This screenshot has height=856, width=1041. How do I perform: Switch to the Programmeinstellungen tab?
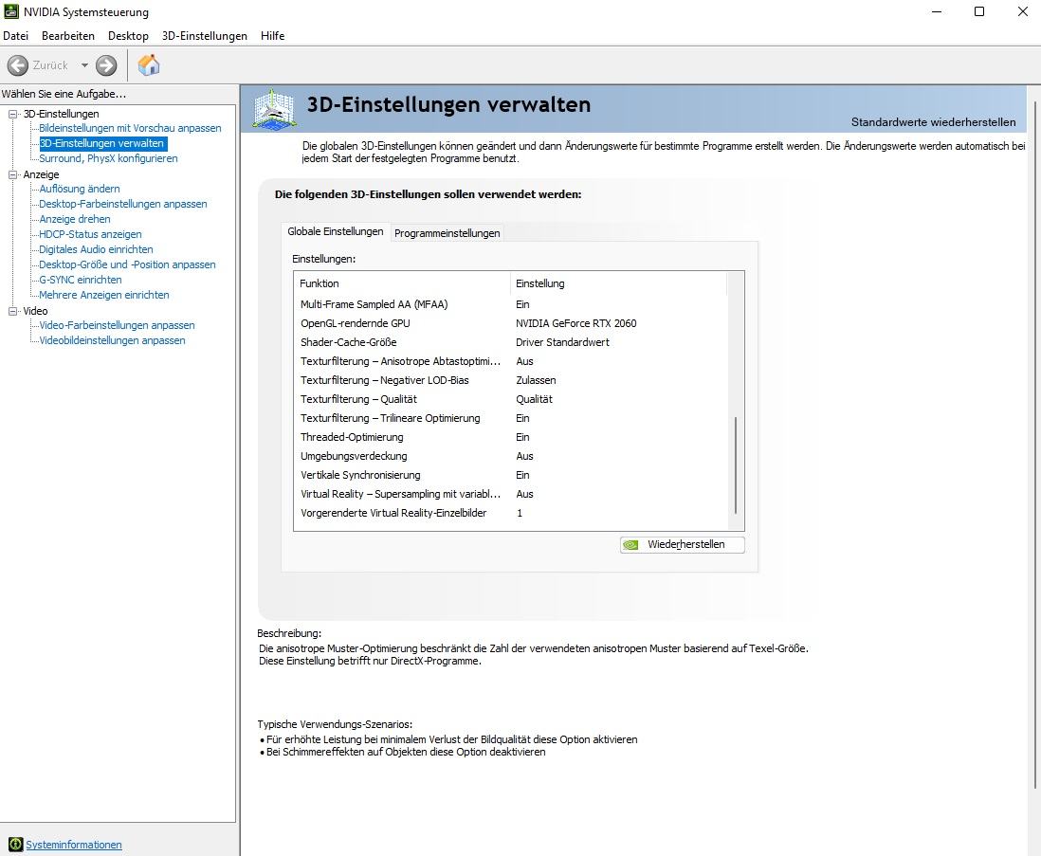tap(447, 233)
